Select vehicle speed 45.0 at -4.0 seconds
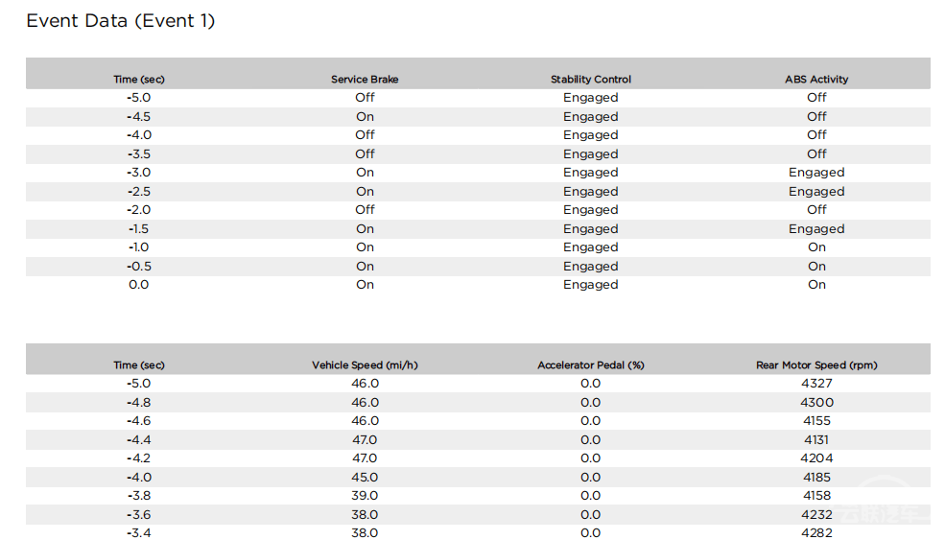 tap(365, 477)
